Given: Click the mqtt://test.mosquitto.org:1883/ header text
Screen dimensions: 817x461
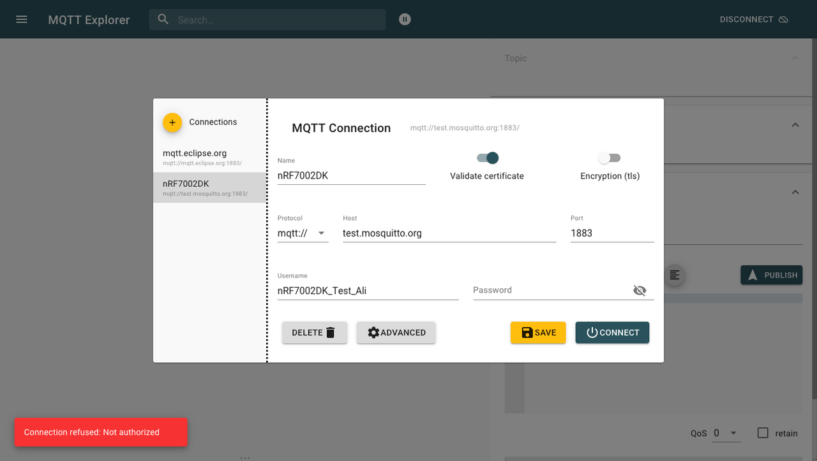Looking at the screenshot, I should pyautogui.click(x=465, y=128).
